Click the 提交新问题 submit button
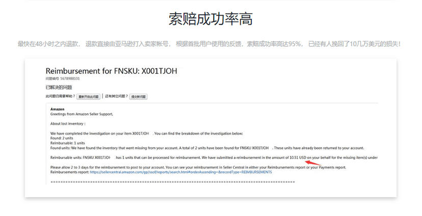The height and width of the screenshot is (216, 422). (138, 97)
